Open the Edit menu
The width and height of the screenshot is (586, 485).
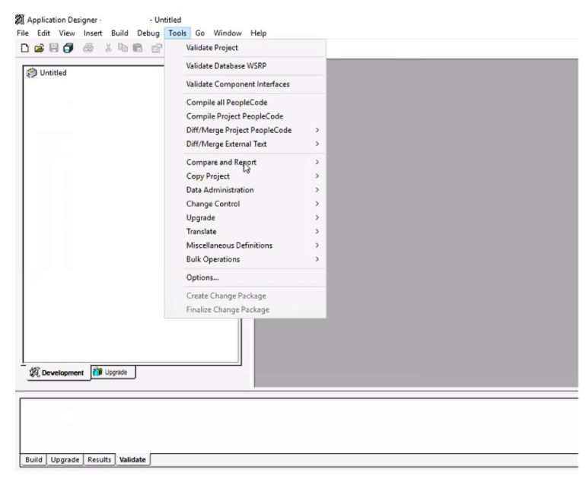tap(43, 33)
